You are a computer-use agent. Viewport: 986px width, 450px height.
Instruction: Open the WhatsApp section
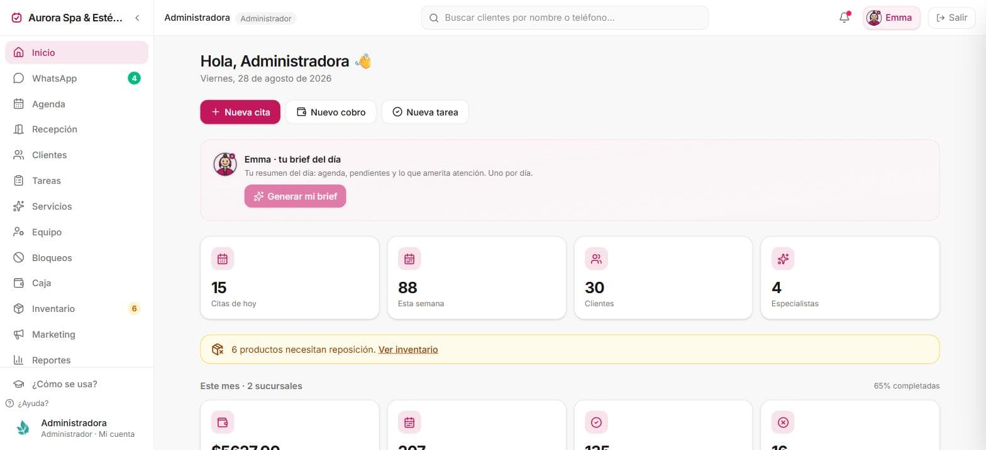[77, 78]
